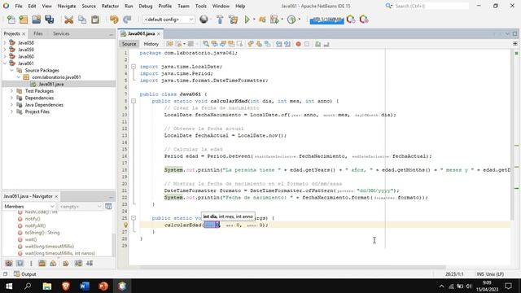Toggle the Navigator Javadoc window icon
This screenshot has height=293, width=521.
click(x=108, y=206)
